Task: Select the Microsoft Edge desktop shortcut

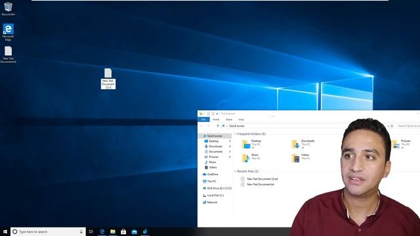Action: (x=8, y=32)
